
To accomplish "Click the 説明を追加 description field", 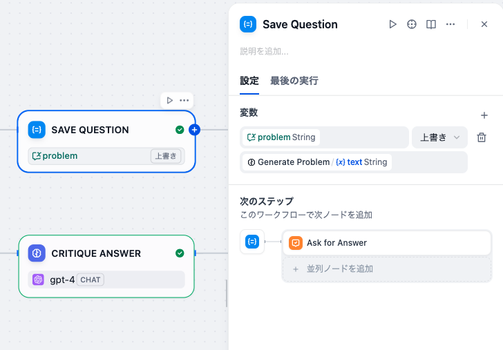I will 265,51.
